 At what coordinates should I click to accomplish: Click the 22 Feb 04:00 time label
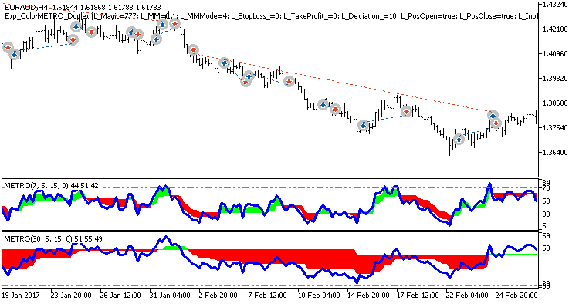(467, 296)
